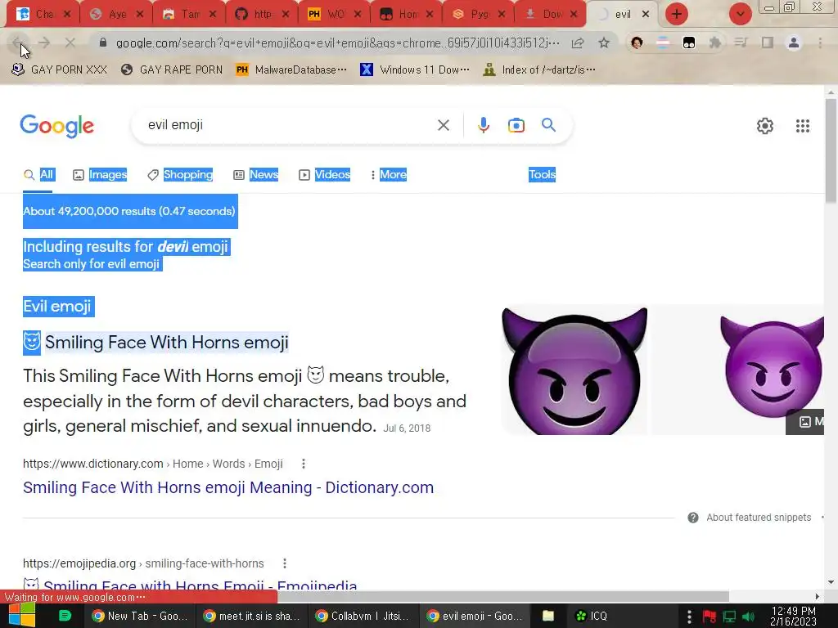Open Windows 11 Dow bookmark
This screenshot has width=838, height=628.
415,70
